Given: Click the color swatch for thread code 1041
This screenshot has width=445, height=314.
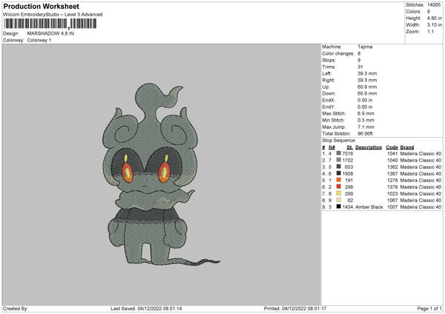Looking at the screenshot, I should point(338,153).
